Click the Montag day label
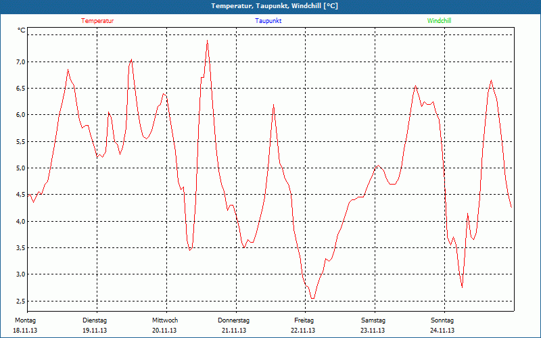 (25, 320)
